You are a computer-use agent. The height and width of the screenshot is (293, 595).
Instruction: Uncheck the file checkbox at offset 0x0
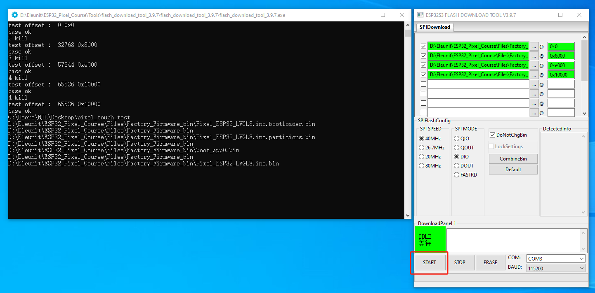(423, 47)
